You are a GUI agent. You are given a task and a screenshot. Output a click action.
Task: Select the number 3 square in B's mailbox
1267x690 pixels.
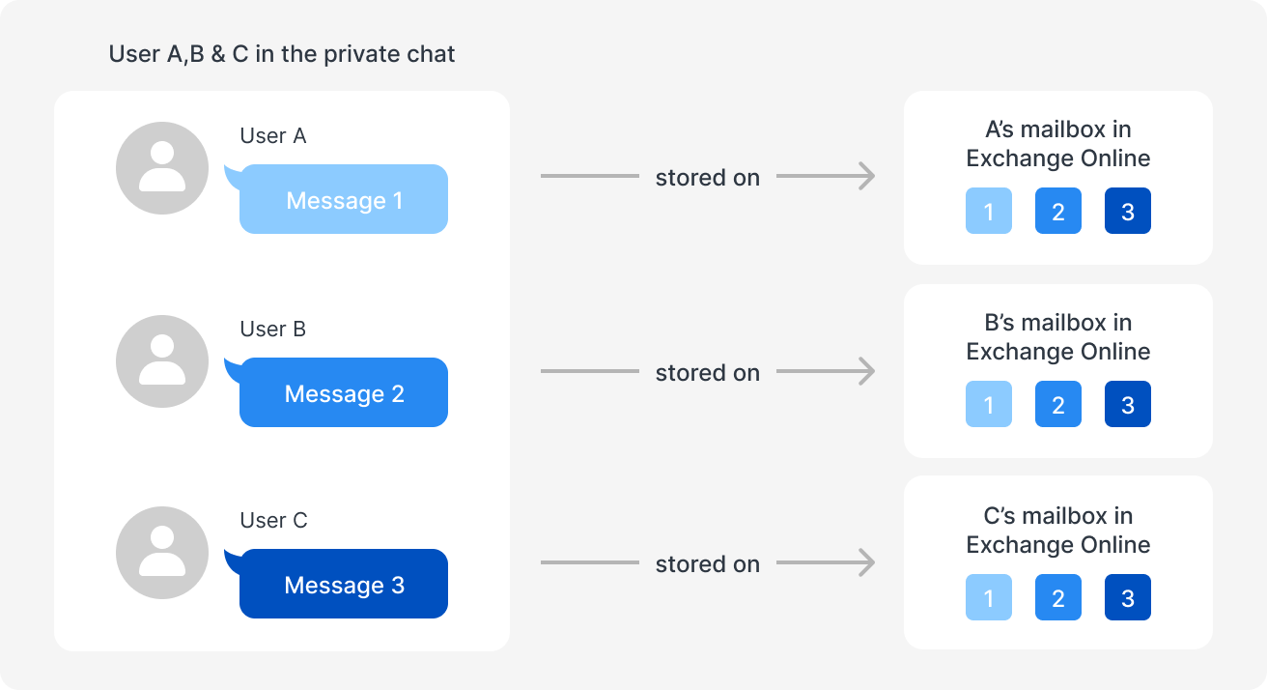[1128, 404]
